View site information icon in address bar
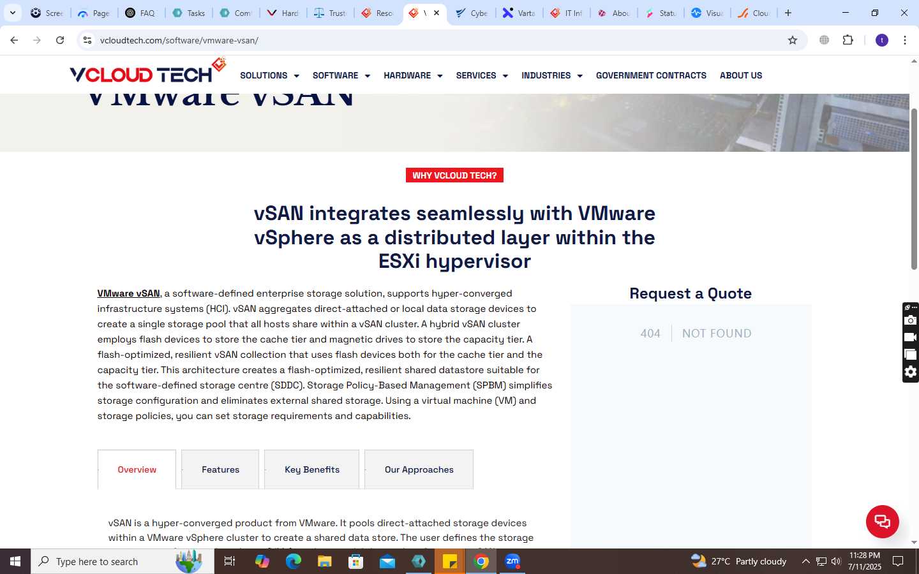 (x=87, y=40)
